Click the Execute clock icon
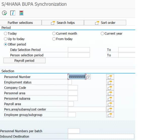The image size is (164, 140). point(4,13)
